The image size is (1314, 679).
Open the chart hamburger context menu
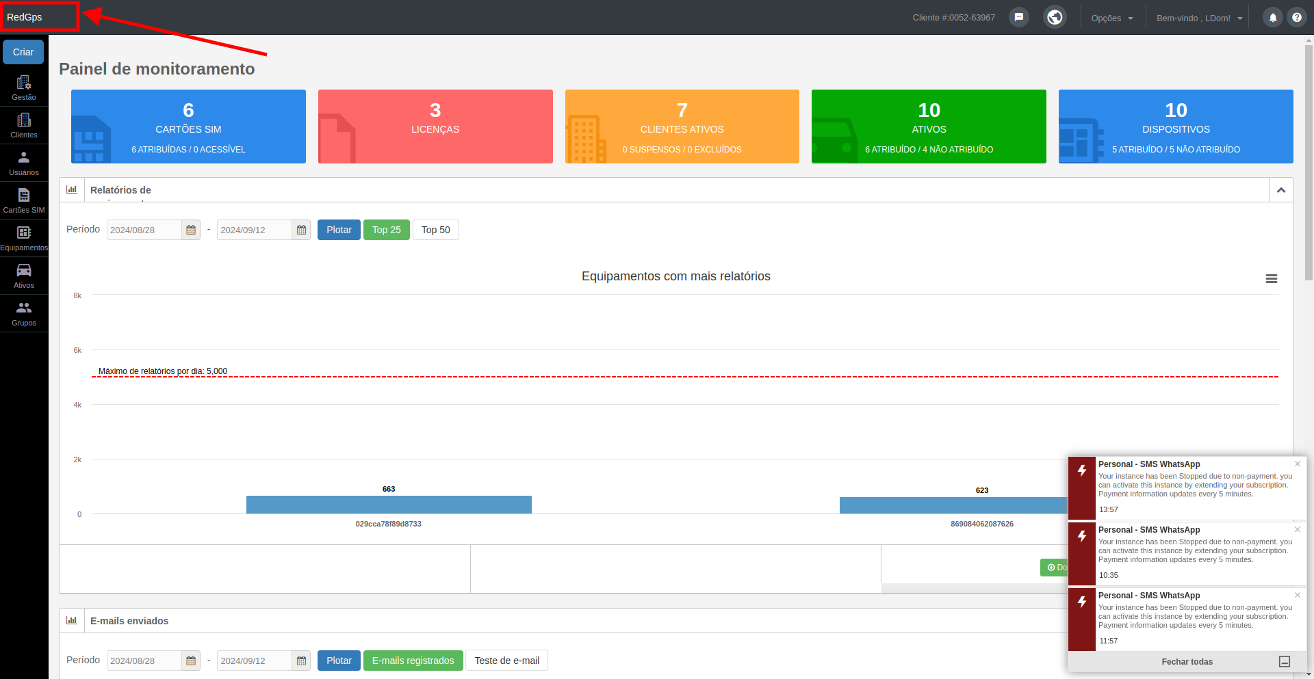[x=1272, y=278]
